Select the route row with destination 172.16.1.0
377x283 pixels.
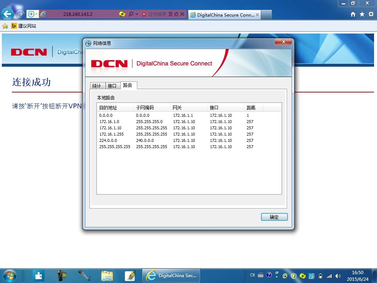tap(189, 122)
